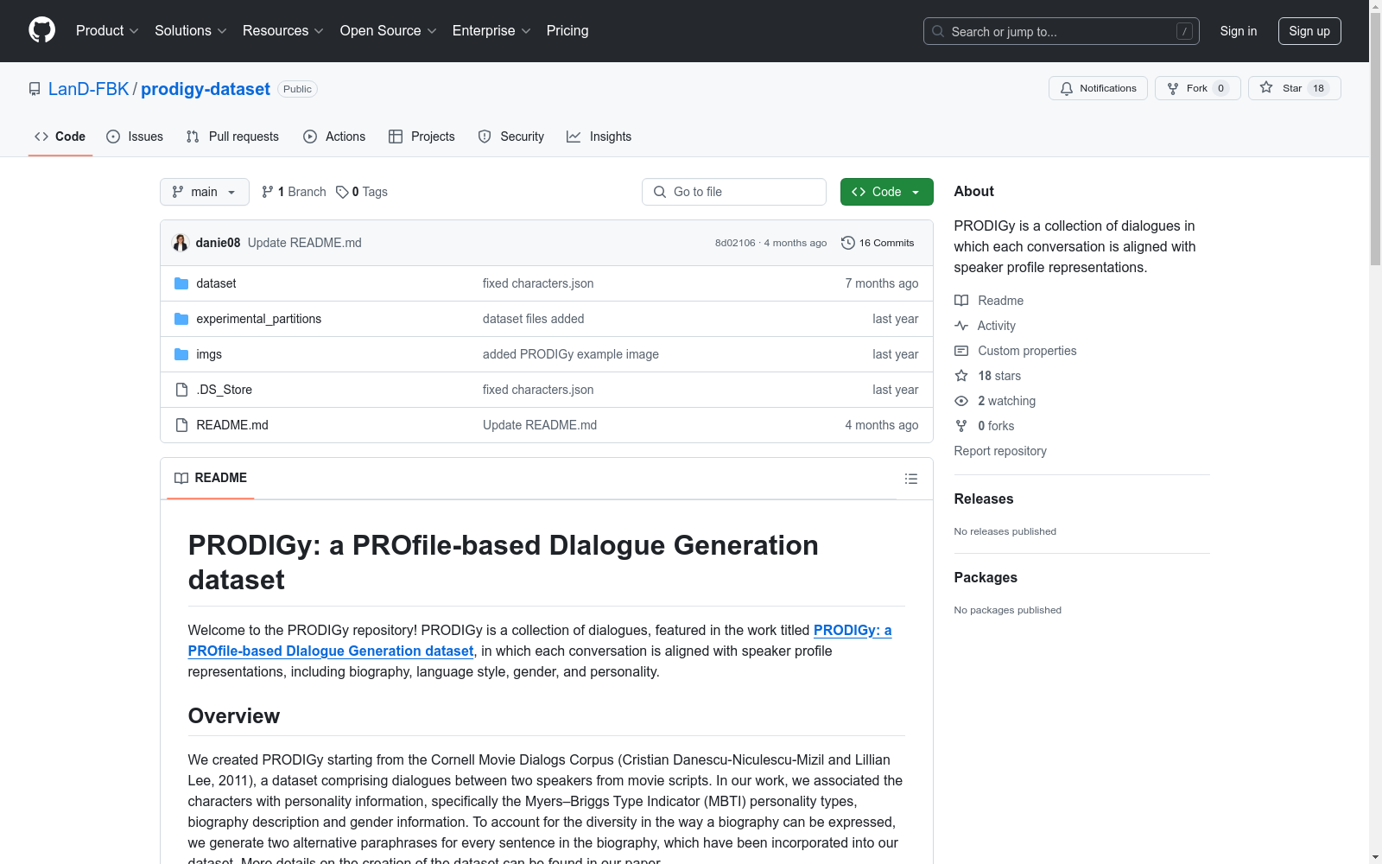Open the main branch selector dropdown
This screenshot has width=1382, height=864.
[x=205, y=192]
